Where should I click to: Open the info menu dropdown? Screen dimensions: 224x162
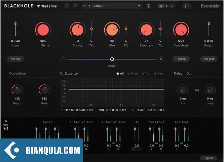click(187, 6)
